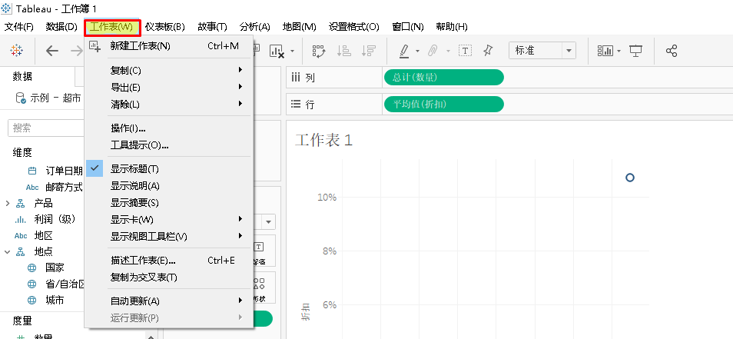
Task: Click the presentation mode icon
Action: coord(635,51)
